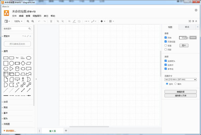Enable the 背景 background checkbox
The width and height of the screenshot is (201, 135).
coord(165,45)
